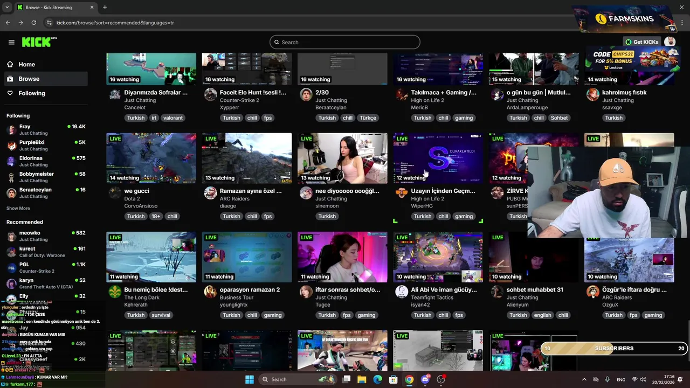
Task: Click english tag under Alienyum
Action: click(543, 315)
